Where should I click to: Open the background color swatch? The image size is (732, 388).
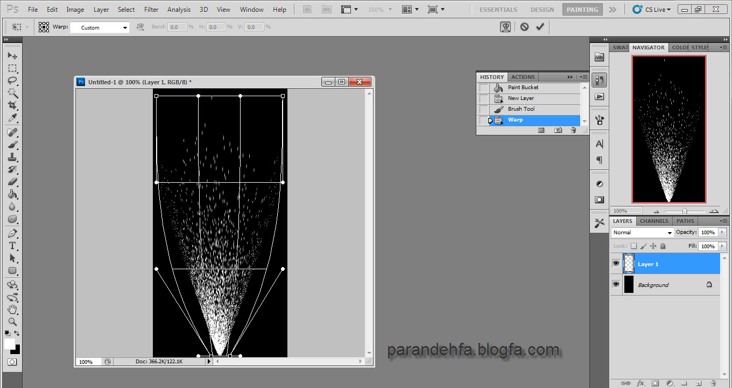[17, 350]
